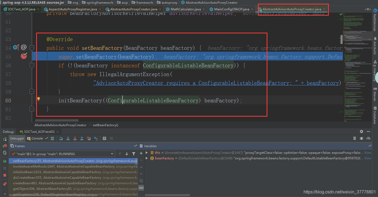The image size is (378, 197).
Task: Click Rerun IOCTest_AOP.test01 icon
Action: click(x=5, y=139)
